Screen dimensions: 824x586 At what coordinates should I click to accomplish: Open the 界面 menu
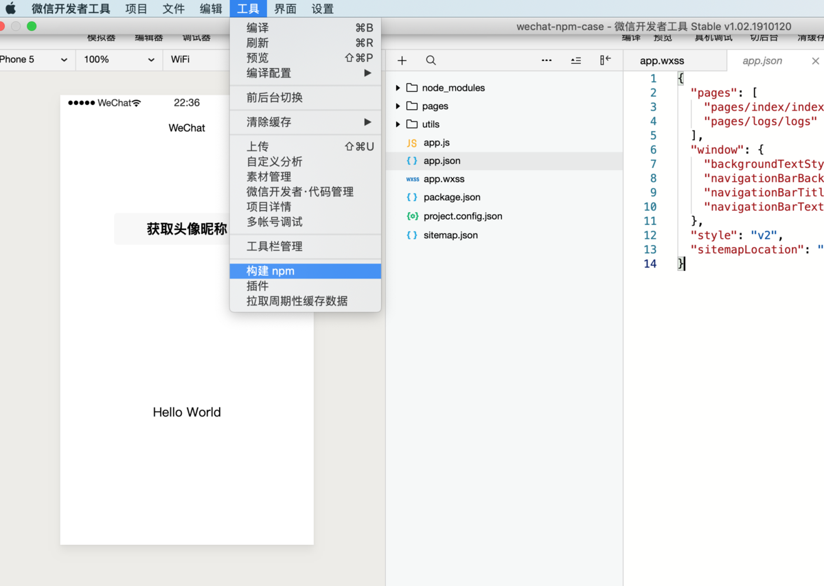[x=285, y=9]
